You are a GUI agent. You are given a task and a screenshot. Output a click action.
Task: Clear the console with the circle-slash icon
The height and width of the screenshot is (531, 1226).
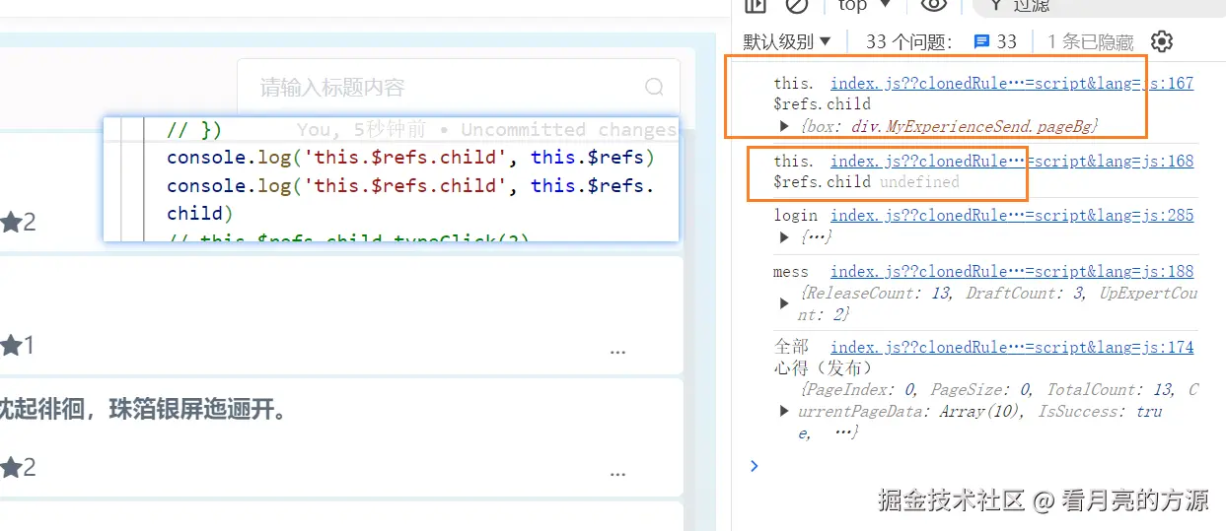click(x=796, y=5)
